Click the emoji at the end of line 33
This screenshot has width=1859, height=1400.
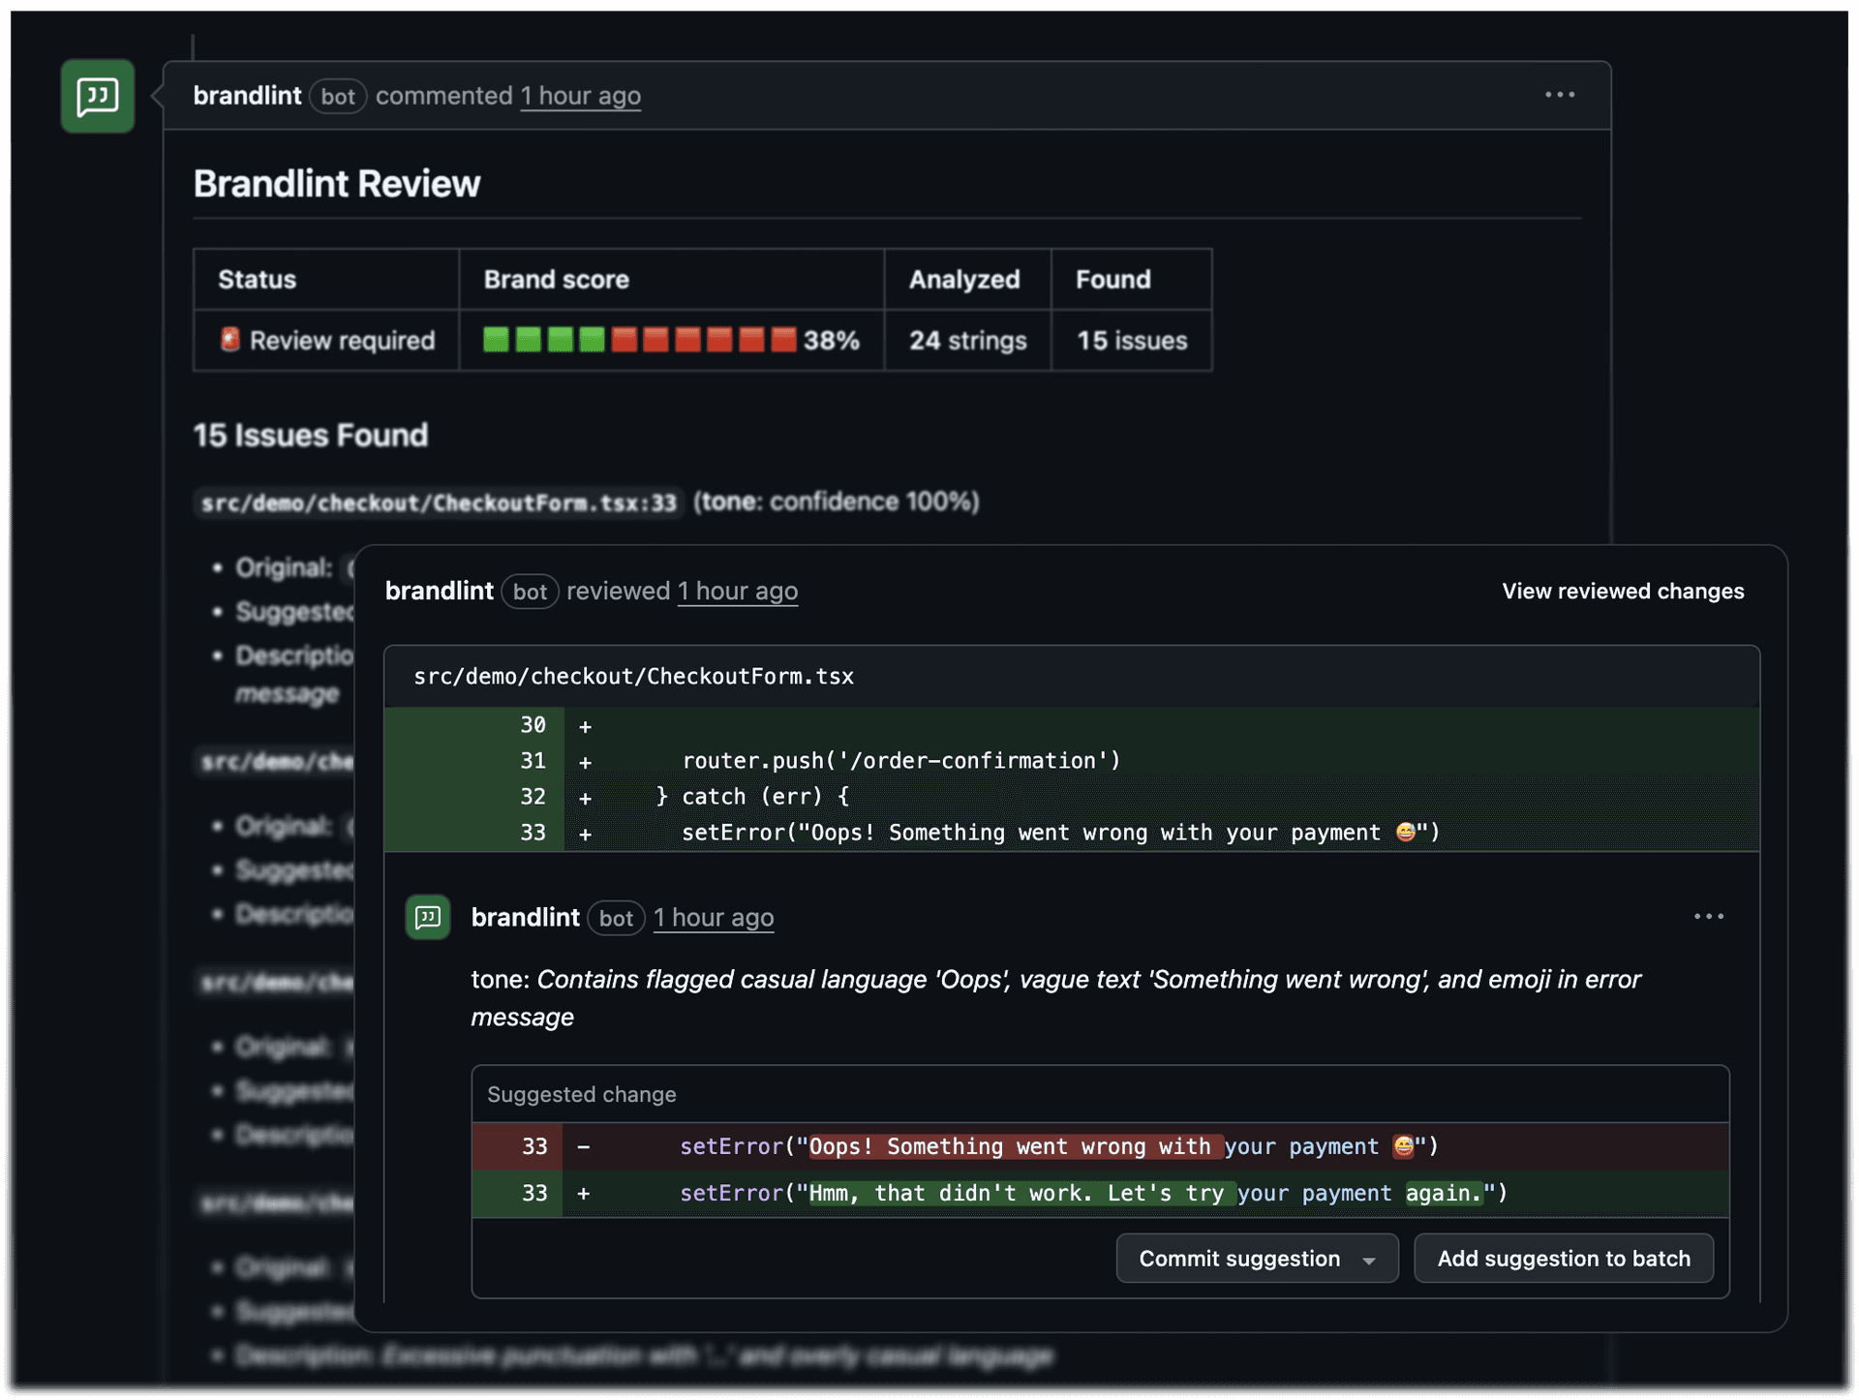[x=1404, y=832]
